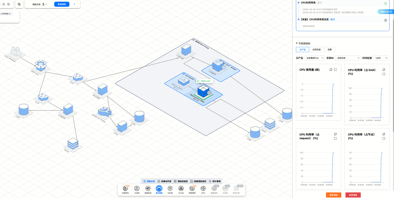This screenshot has height=198, width=394.
Task: Click the 新建演练 button
Action: point(62,4)
